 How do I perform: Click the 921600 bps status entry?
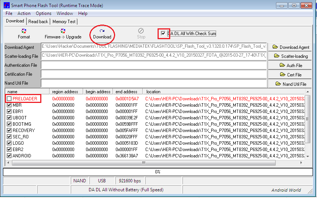click(130, 180)
